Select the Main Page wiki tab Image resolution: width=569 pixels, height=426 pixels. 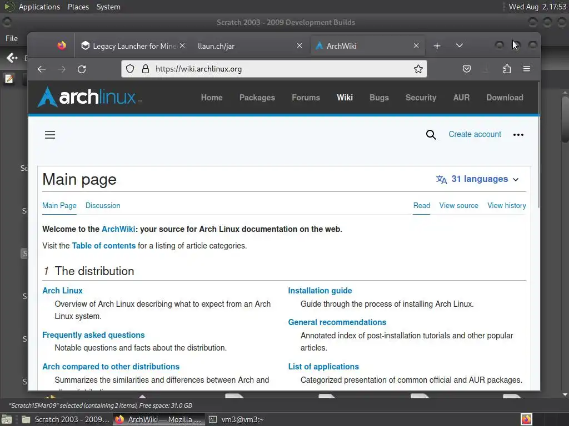(x=59, y=205)
